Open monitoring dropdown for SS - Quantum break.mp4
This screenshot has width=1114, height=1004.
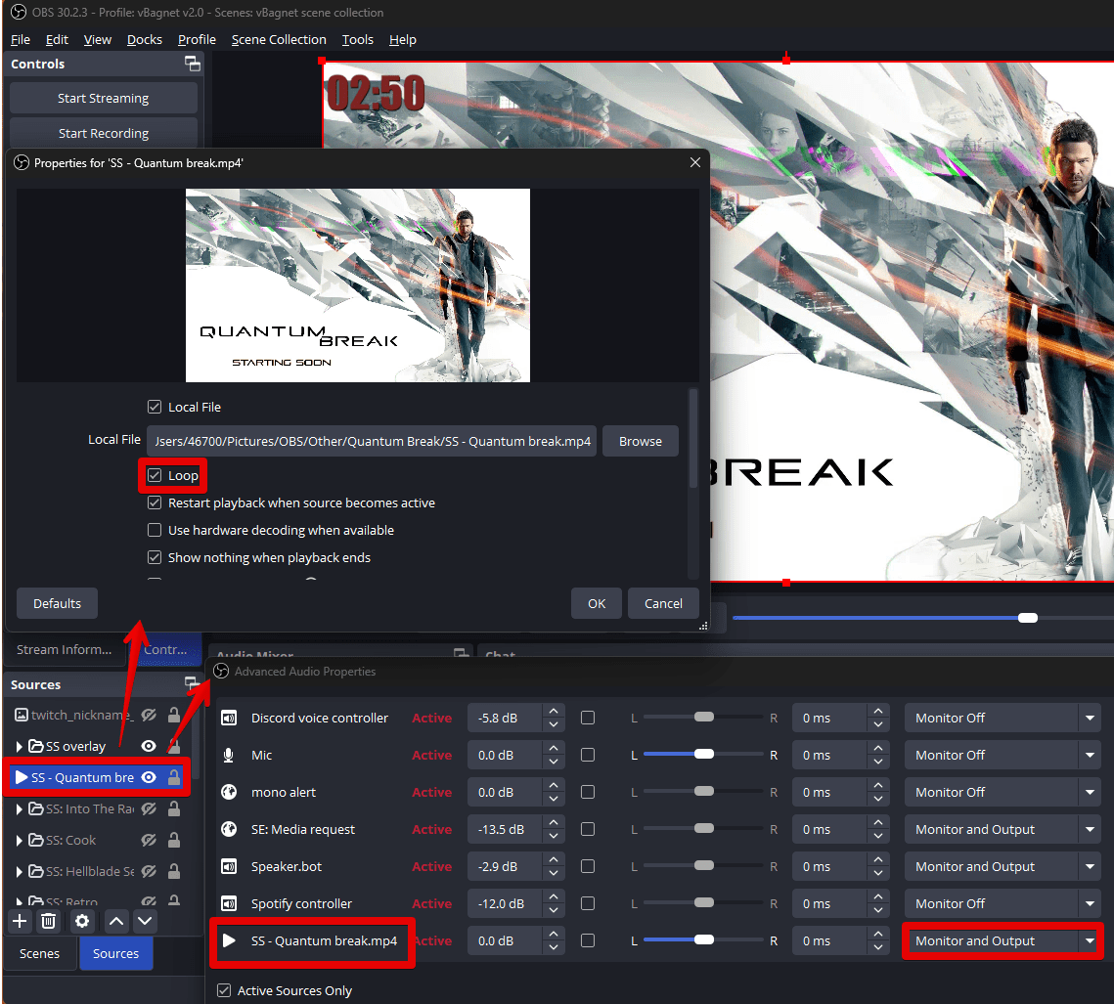pyautogui.click(x=1003, y=940)
